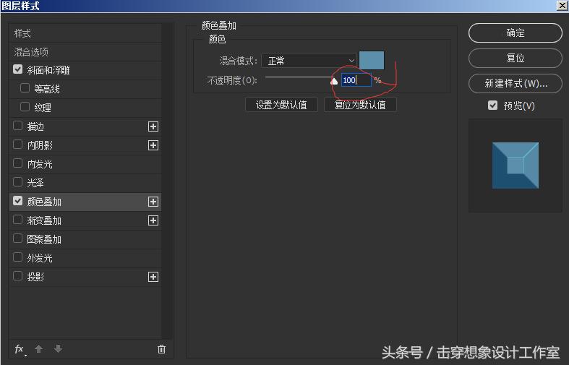
Task: Click the styles list vertical scrollbar
Action: [x=167, y=181]
